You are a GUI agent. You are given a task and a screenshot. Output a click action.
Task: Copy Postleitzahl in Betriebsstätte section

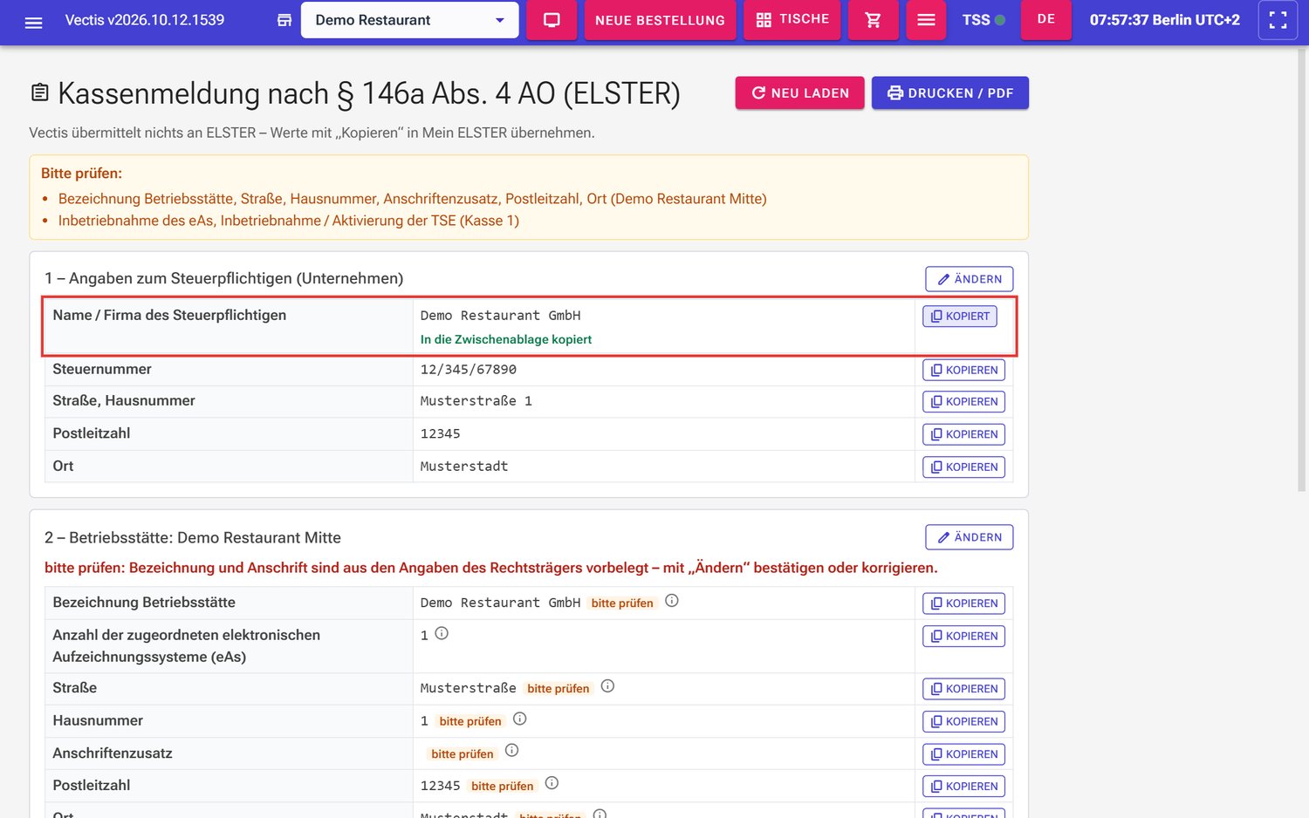coord(963,787)
